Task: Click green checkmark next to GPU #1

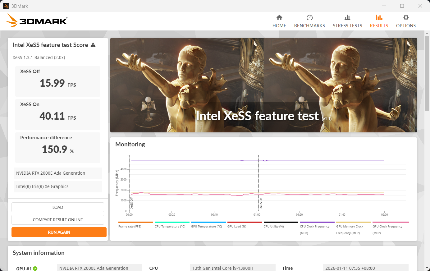Action: click(x=35, y=269)
